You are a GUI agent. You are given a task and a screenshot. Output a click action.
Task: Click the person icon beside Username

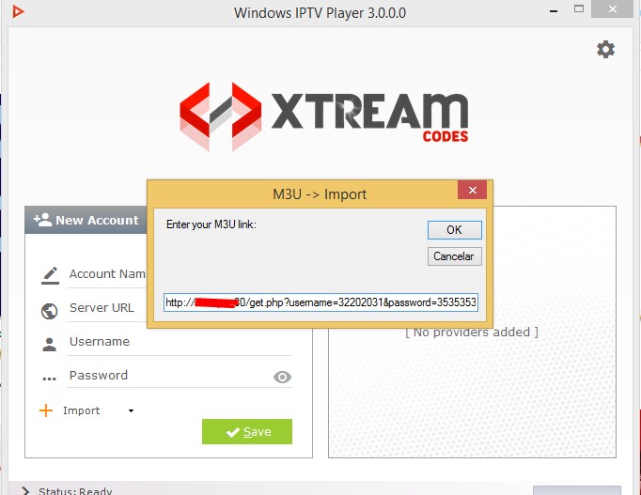49,345
